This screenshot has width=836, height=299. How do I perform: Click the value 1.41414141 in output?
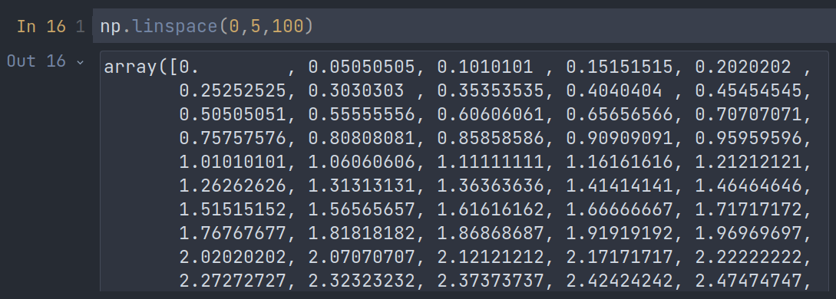pos(620,186)
